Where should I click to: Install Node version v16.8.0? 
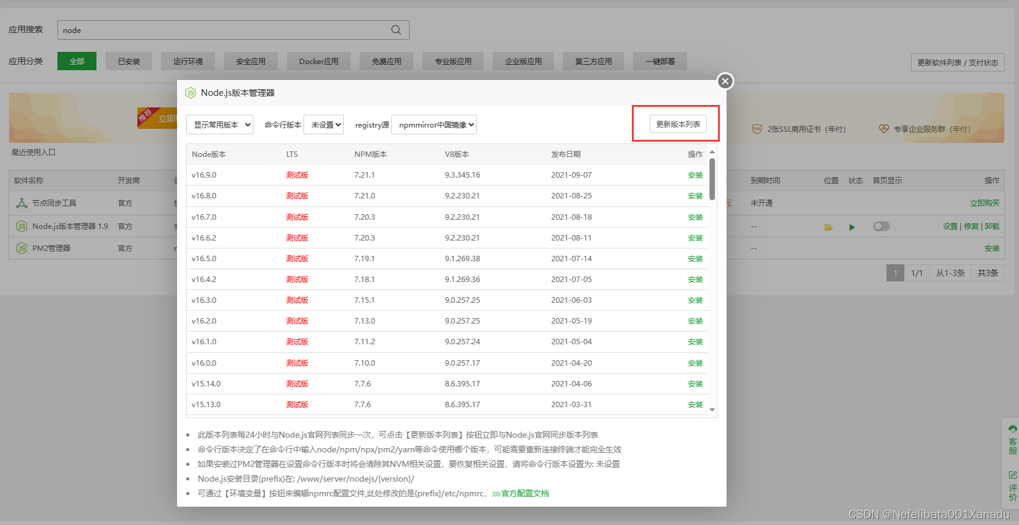(695, 196)
